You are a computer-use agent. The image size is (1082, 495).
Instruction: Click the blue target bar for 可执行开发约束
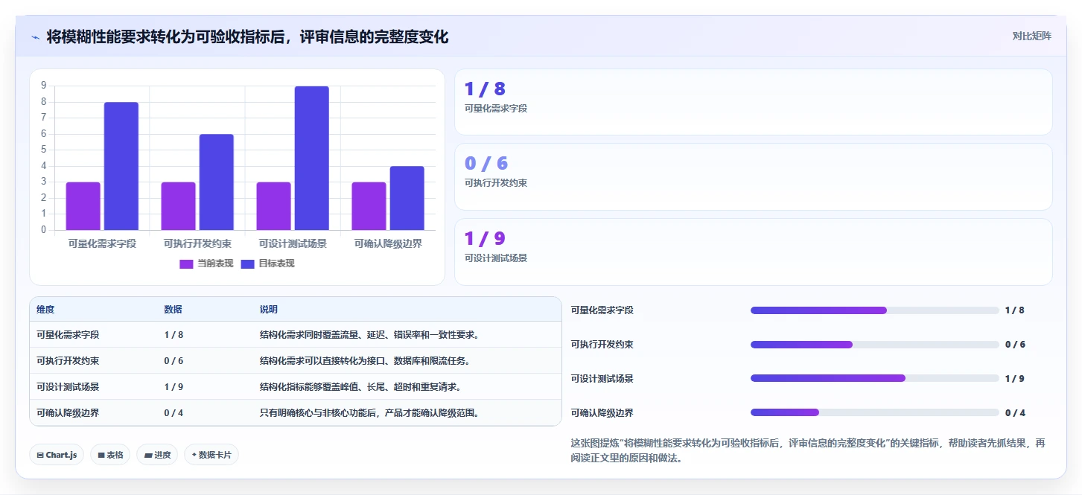pyautogui.click(x=216, y=182)
